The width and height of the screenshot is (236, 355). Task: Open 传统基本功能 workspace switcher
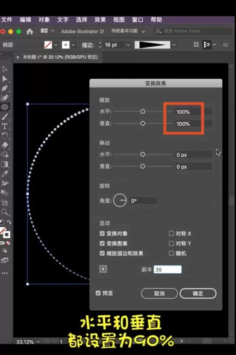[x=128, y=31]
